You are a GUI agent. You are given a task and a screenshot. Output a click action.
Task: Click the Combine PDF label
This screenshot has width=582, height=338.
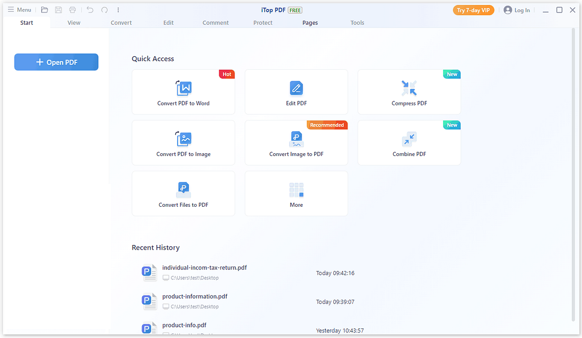[409, 154]
